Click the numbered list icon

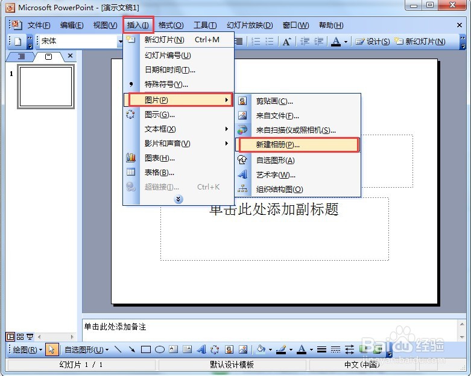click(256, 41)
